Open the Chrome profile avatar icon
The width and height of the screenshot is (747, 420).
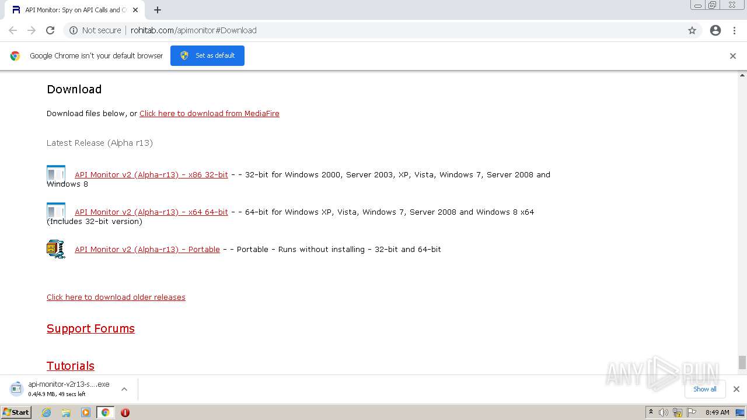click(x=715, y=30)
